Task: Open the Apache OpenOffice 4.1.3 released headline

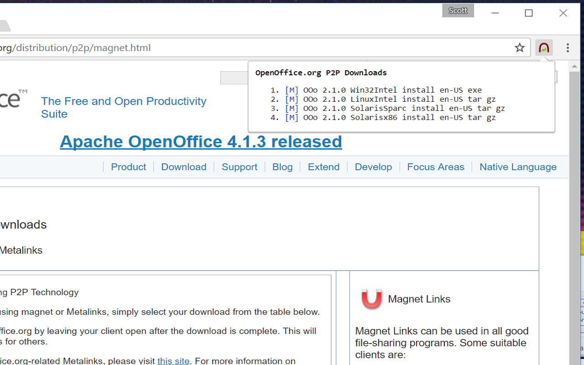Action: pyautogui.click(x=201, y=141)
